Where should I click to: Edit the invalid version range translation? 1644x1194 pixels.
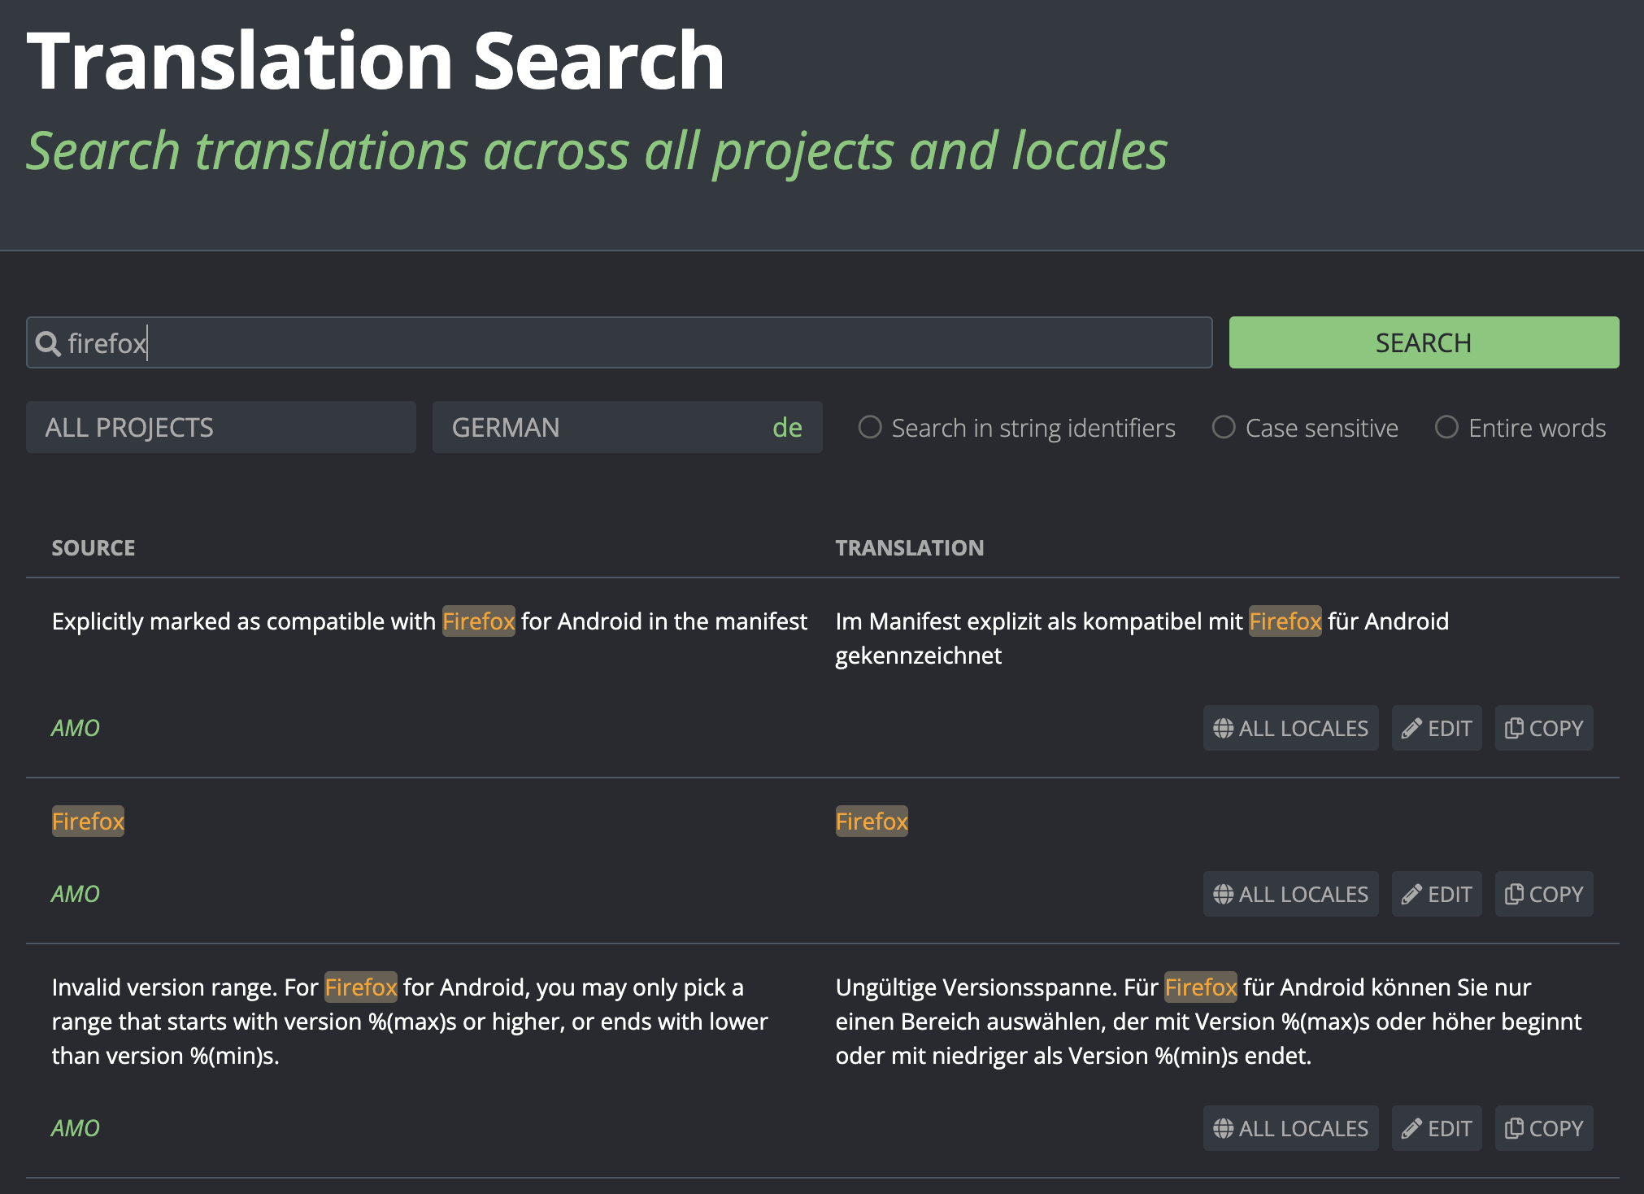coord(1437,1129)
